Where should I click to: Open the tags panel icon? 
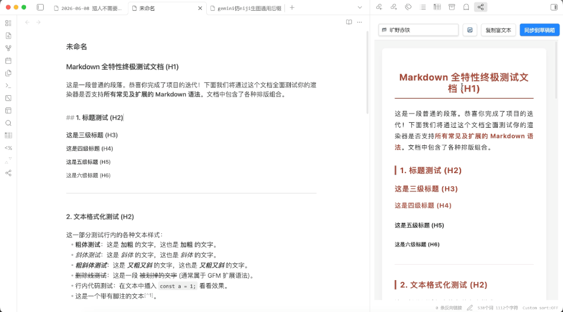408,7
